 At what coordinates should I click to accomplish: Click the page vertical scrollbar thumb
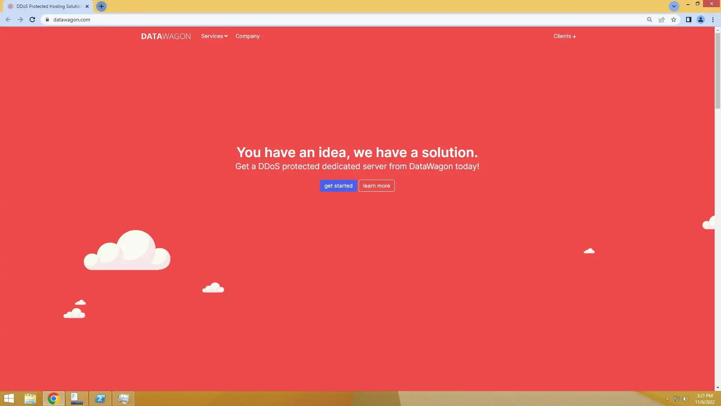tap(717, 70)
